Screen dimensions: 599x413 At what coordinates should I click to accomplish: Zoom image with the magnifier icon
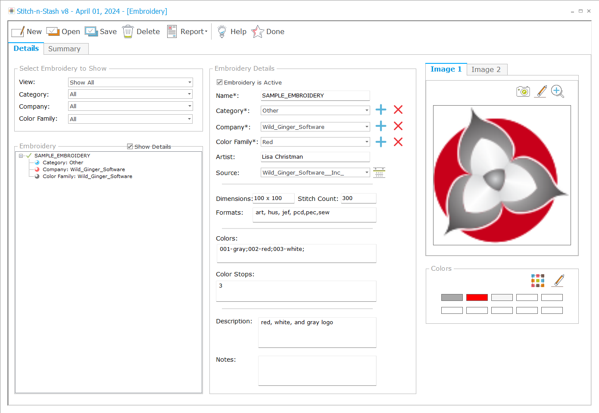point(558,91)
